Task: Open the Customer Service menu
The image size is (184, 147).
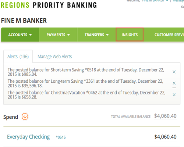Action: pyautogui.click(x=169, y=35)
